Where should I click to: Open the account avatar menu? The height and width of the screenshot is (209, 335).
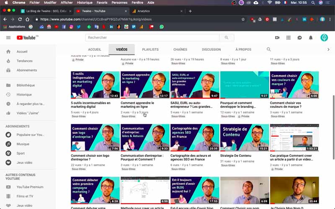point(324,38)
